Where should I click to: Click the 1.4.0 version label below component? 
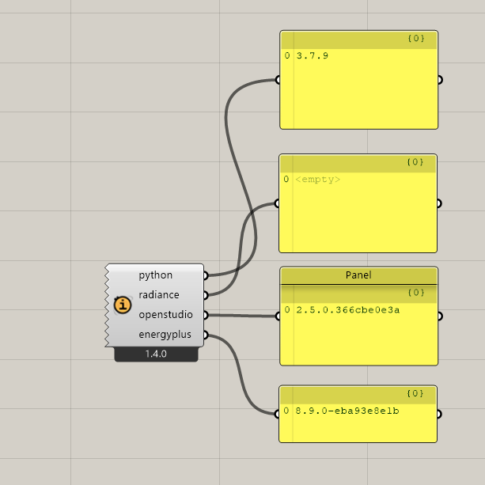point(156,354)
